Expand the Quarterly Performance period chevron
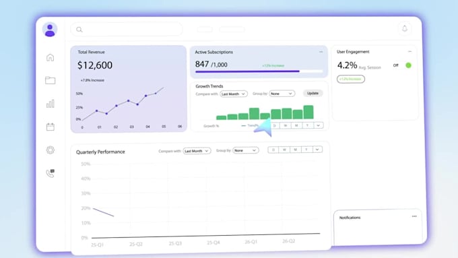 pyautogui.click(x=317, y=150)
